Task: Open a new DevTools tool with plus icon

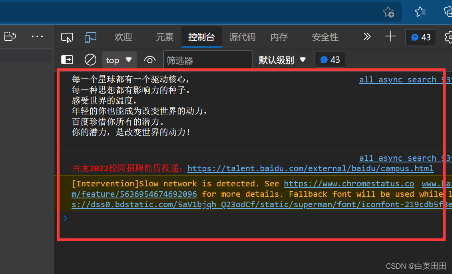Action: [x=390, y=36]
